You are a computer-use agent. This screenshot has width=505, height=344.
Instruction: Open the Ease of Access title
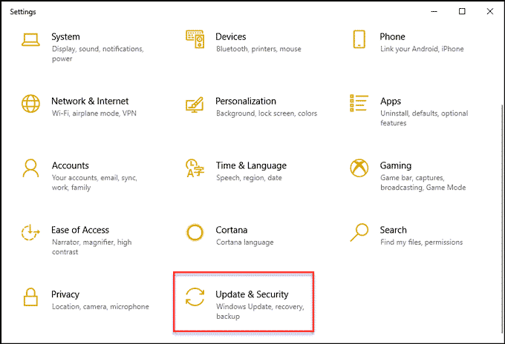[x=80, y=230]
